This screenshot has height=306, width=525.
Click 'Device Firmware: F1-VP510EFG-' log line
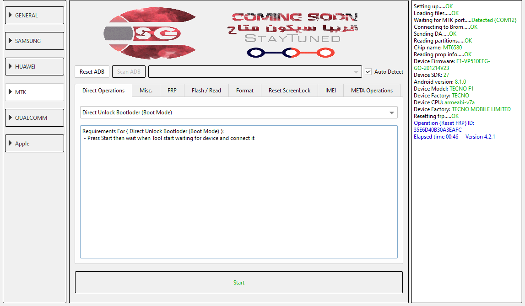coord(452,61)
